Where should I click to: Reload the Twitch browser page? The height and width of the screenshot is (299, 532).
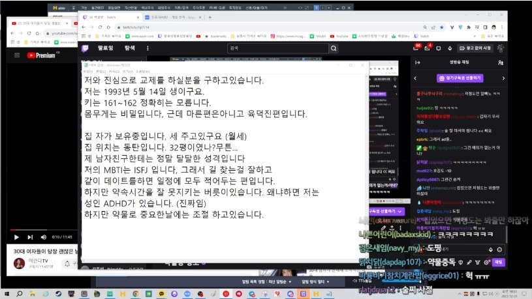[107, 27]
